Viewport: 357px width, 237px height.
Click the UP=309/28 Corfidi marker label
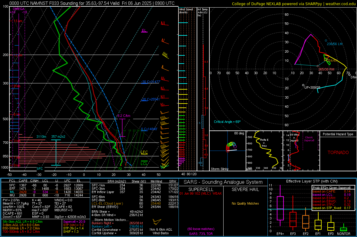point(312,87)
